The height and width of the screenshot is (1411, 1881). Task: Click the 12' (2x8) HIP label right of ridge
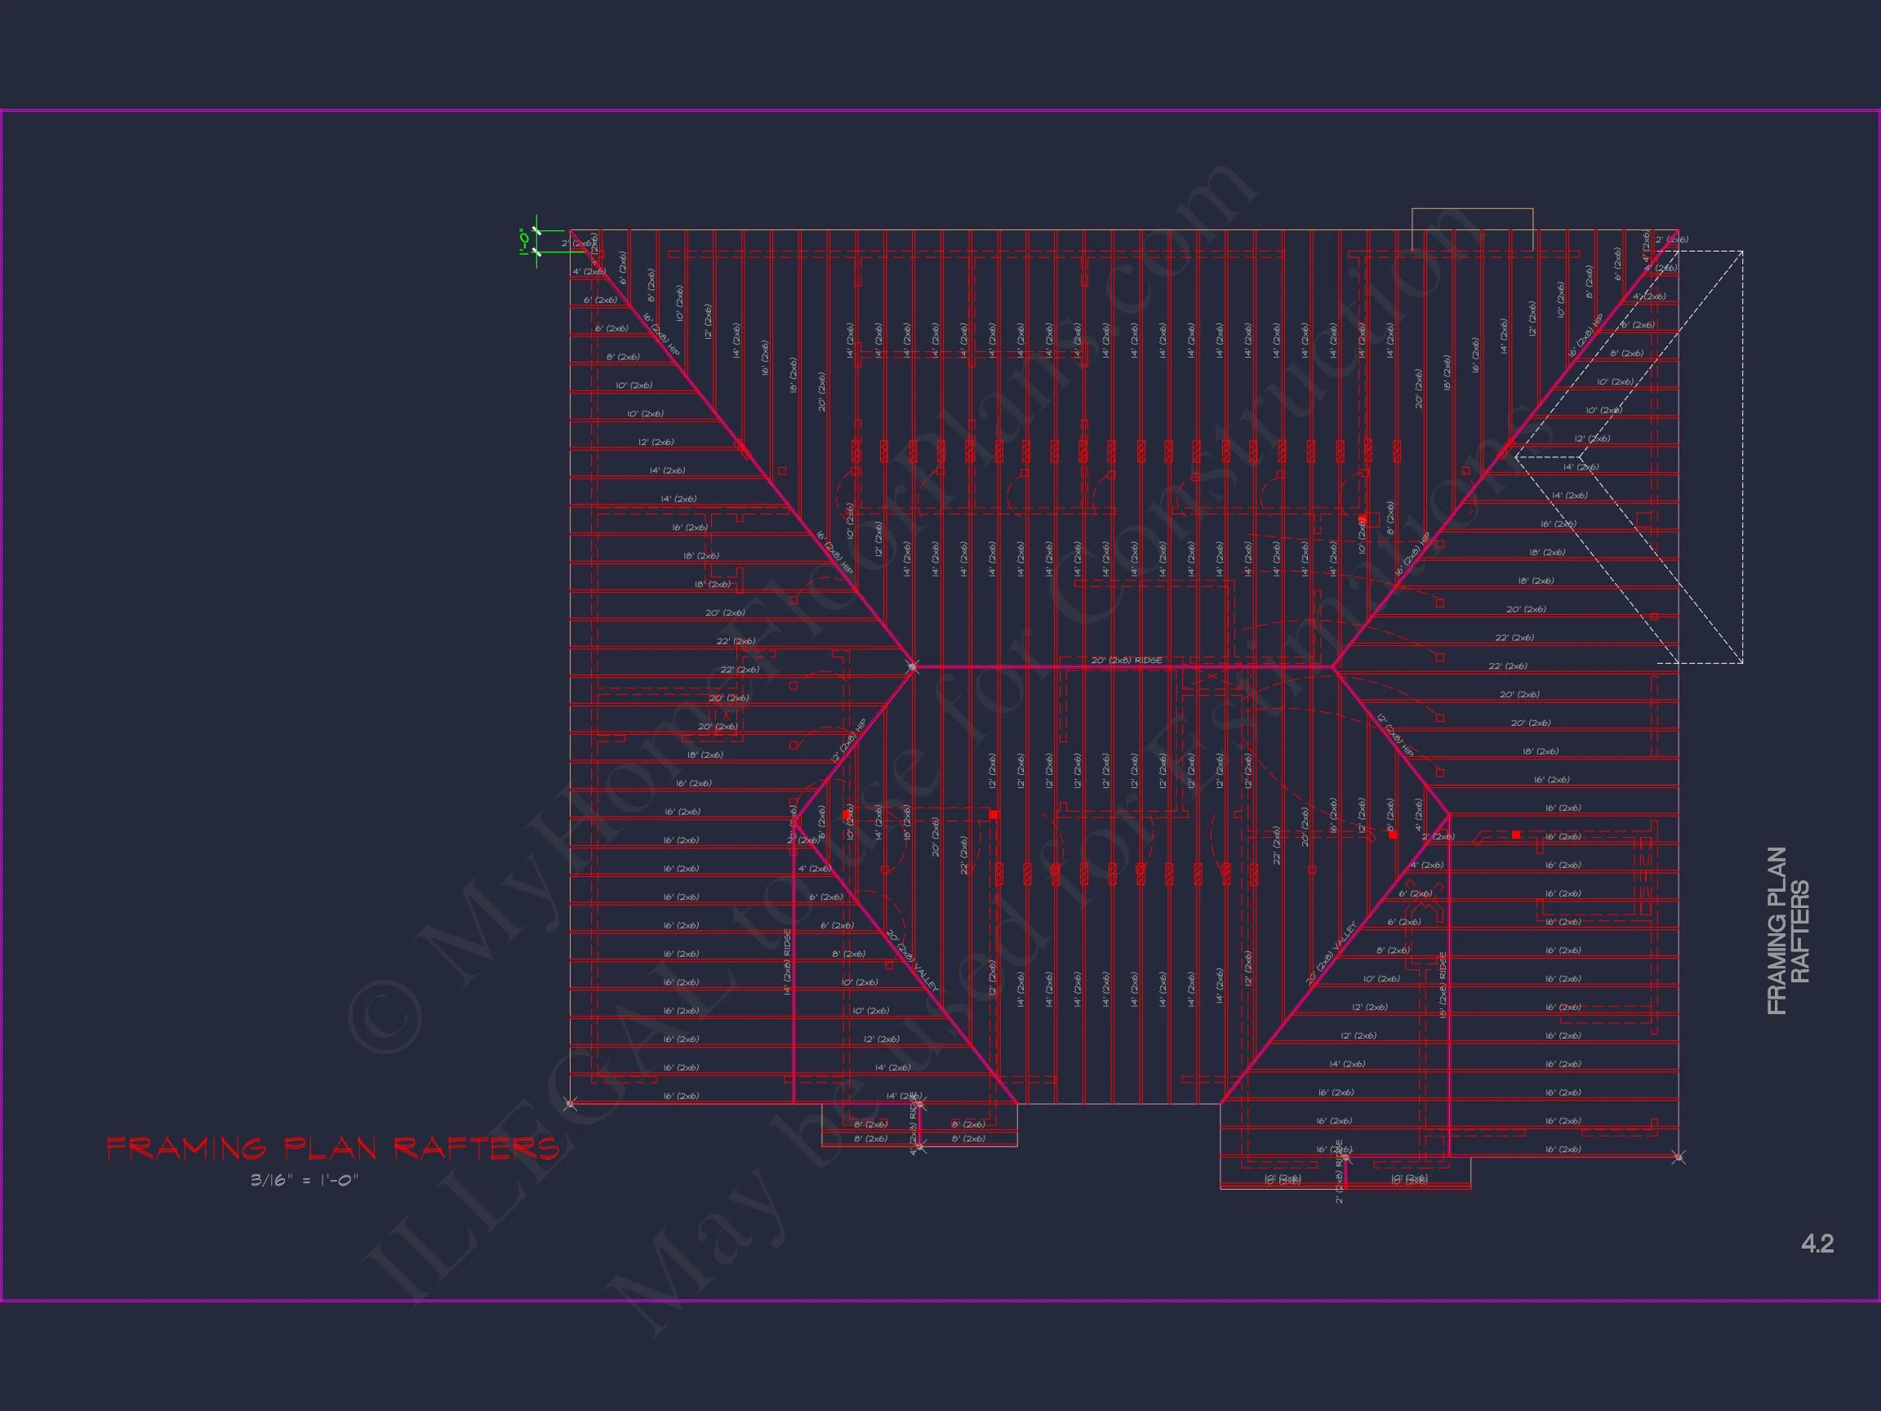pyautogui.click(x=1395, y=736)
